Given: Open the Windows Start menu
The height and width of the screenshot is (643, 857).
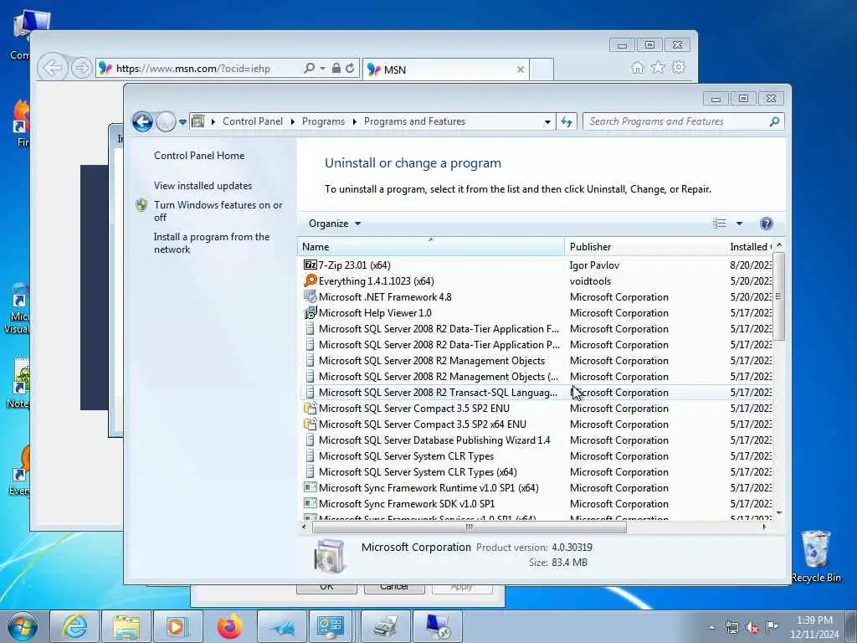Looking at the screenshot, I should [x=23, y=626].
